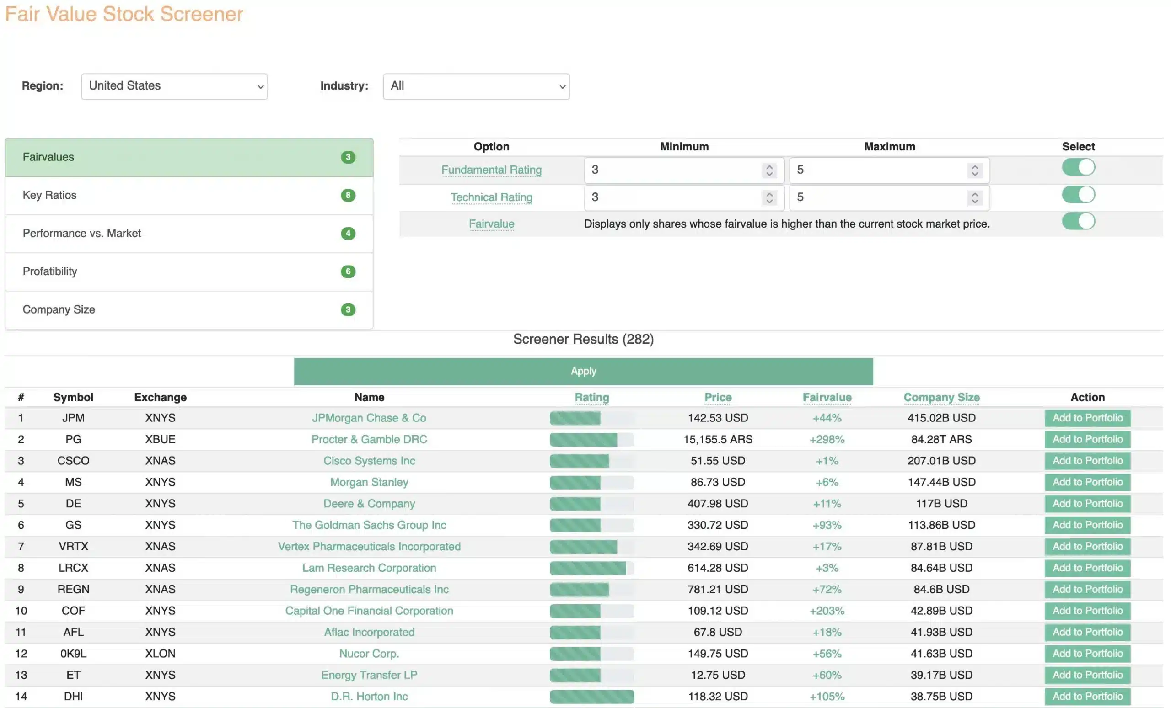Open D.R. Horton Inc link

pyautogui.click(x=369, y=696)
